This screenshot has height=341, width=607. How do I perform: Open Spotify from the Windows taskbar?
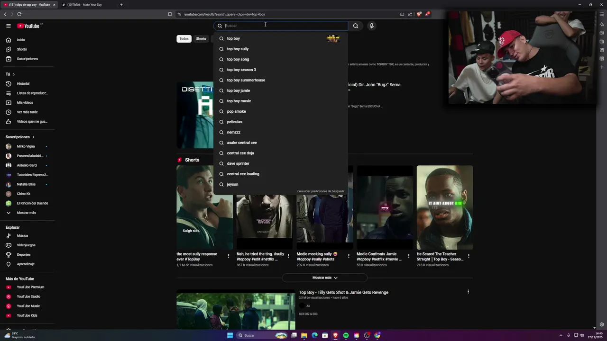pos(346,335)
